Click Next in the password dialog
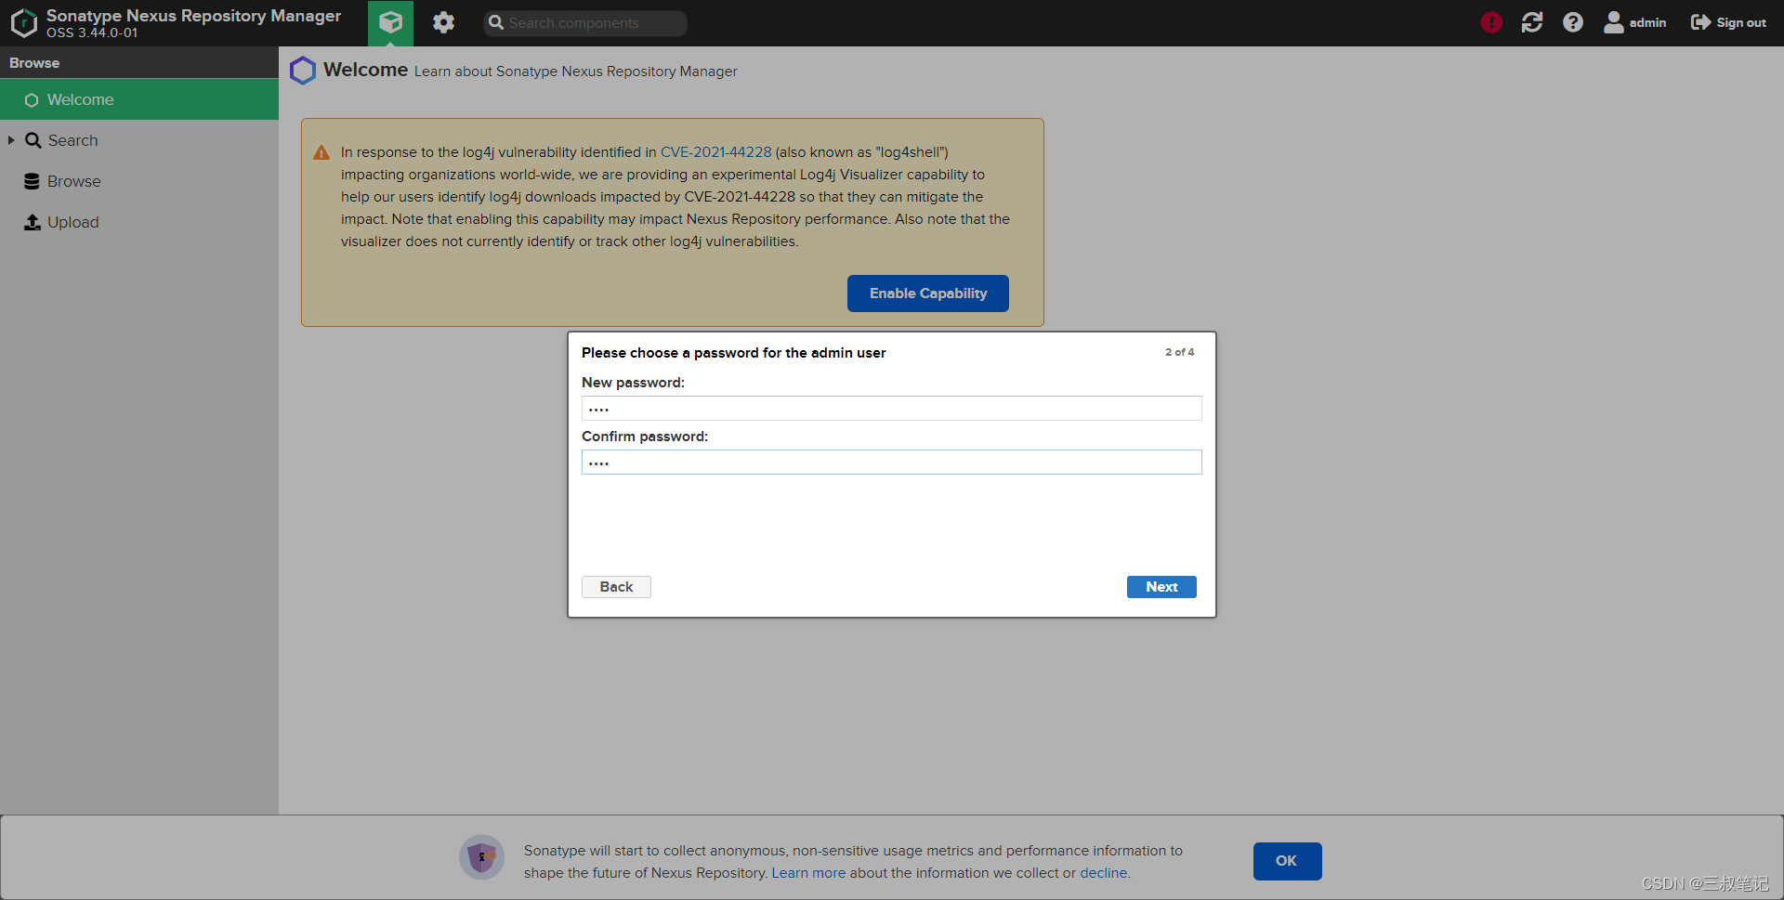Viewport: 1784px width, 900px height. click(x=1161, y=587)
